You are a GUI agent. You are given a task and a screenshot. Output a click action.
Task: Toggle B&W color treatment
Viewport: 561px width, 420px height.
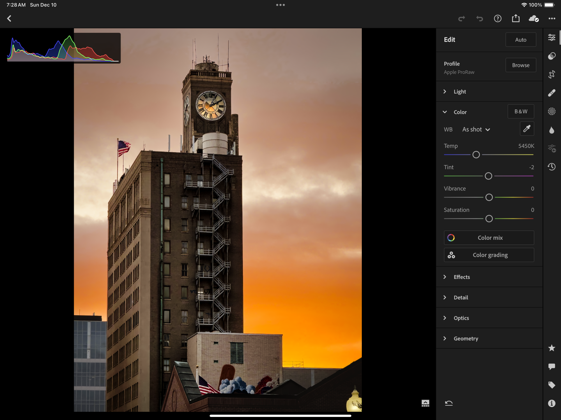click(x=521, y=111)
